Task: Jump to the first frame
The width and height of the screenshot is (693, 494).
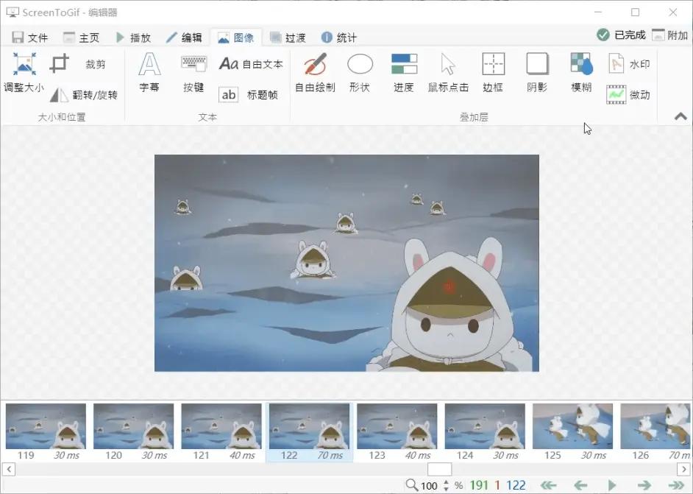Action: tap(549, 486)
